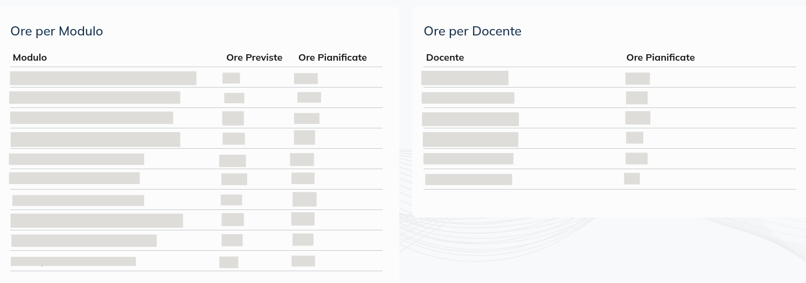Click the Docente column header
The image size is (806, 283).
pos(444,57)
